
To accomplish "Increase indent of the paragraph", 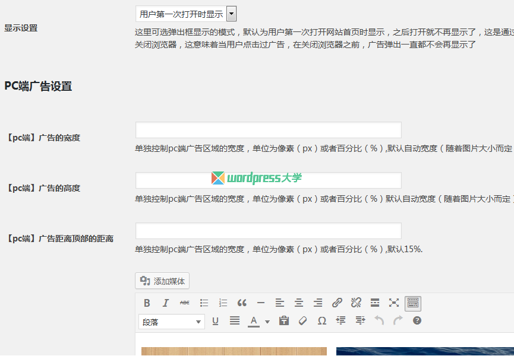I will [x=360, y=321].
